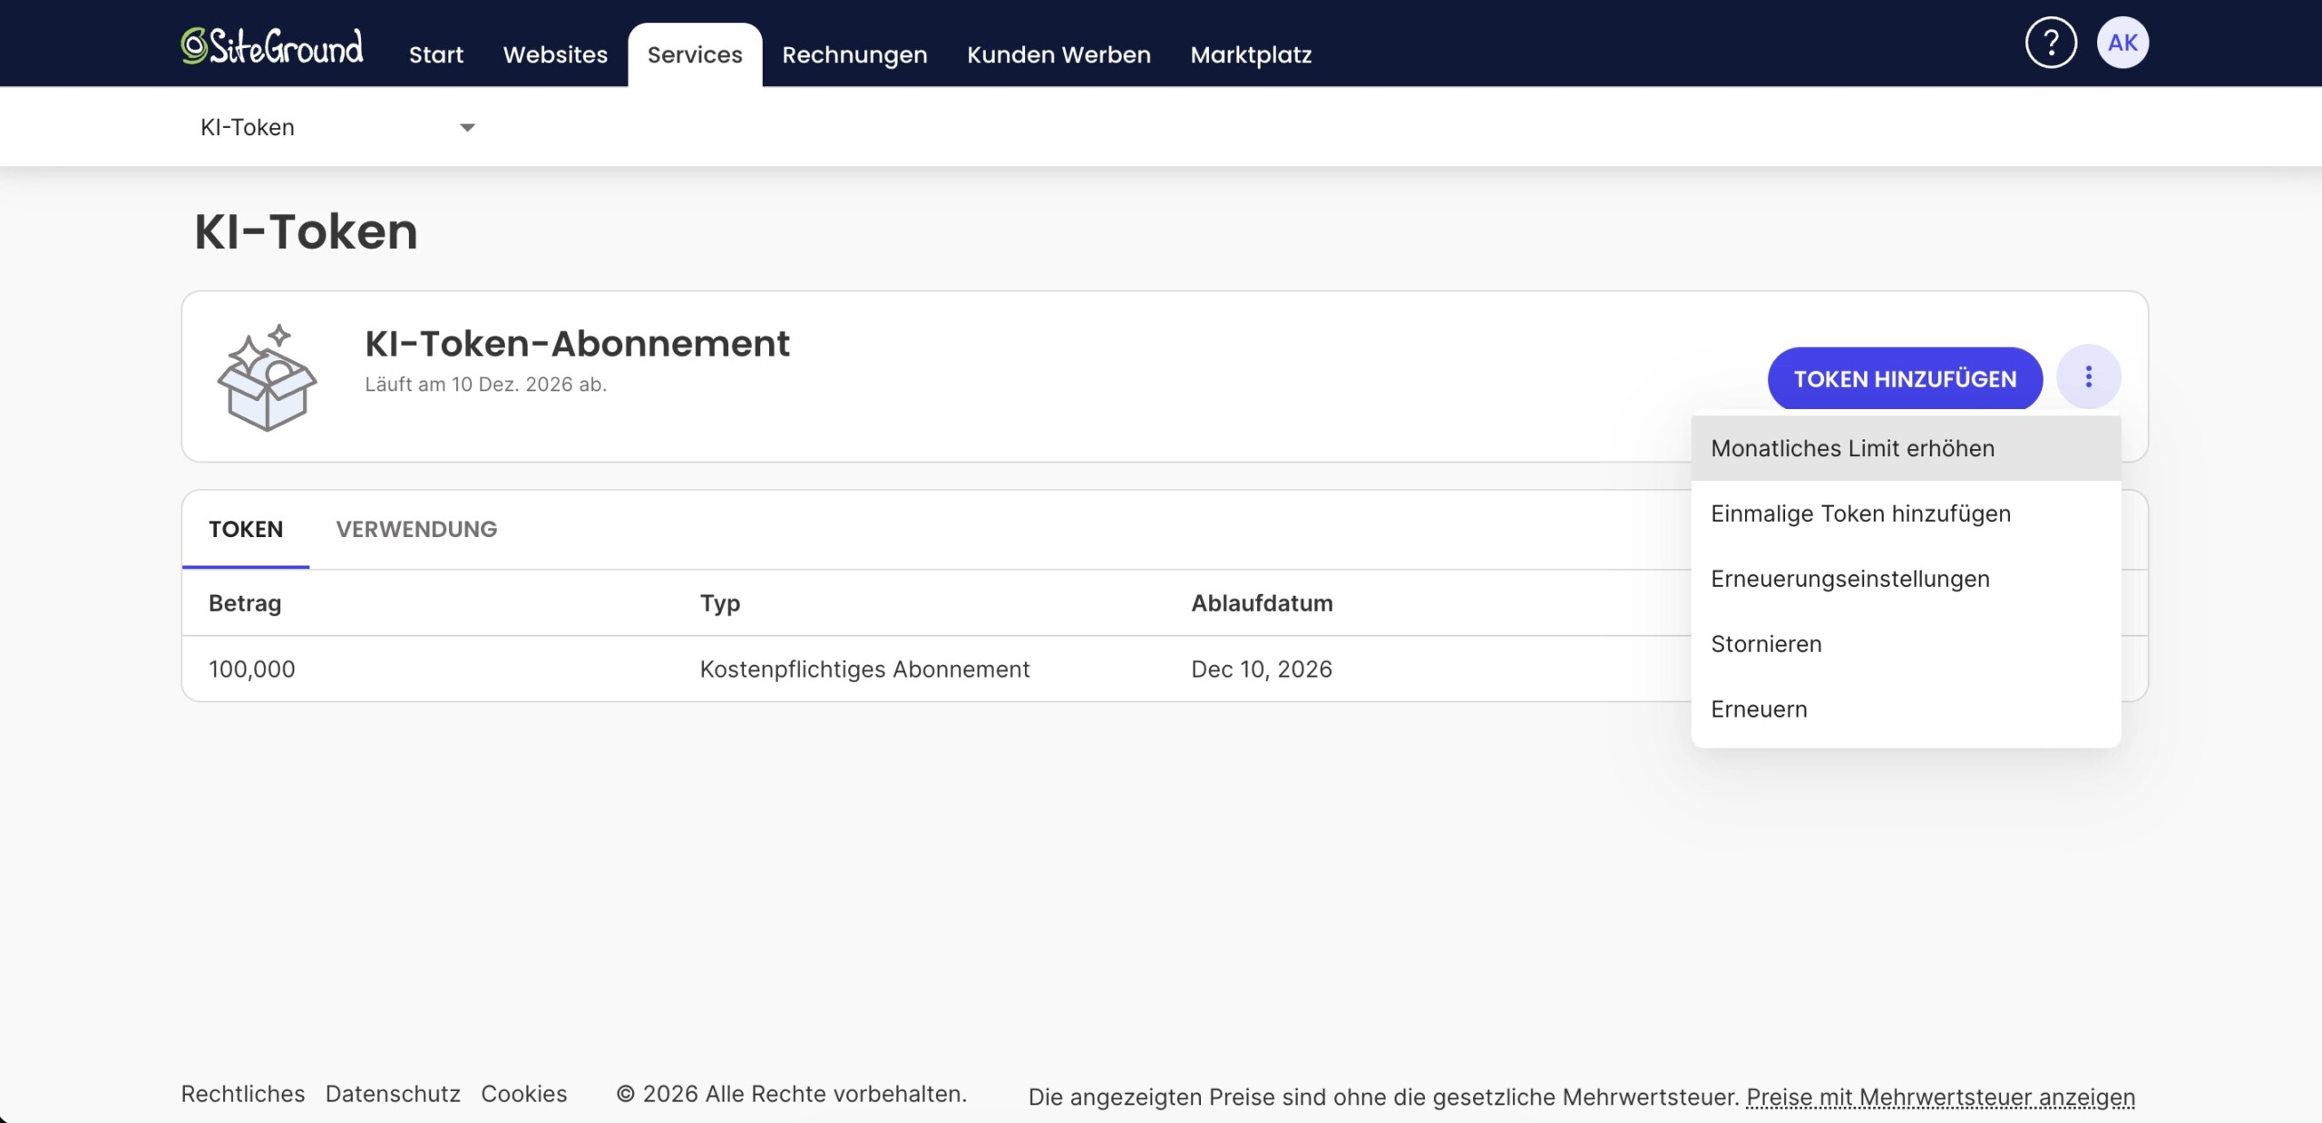Click the three-dot more options button
This screenshot has height=1123, width=2322.
2088,376
